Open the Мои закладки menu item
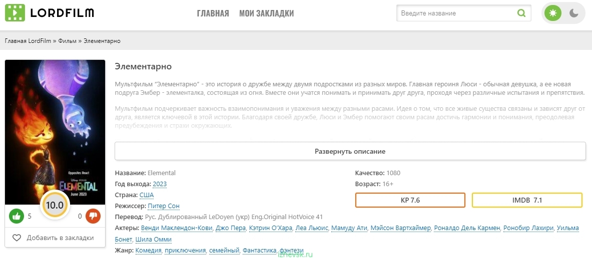The height and width of the screenshot is (258, 592). pyautogui.click(x=267, y=13)
